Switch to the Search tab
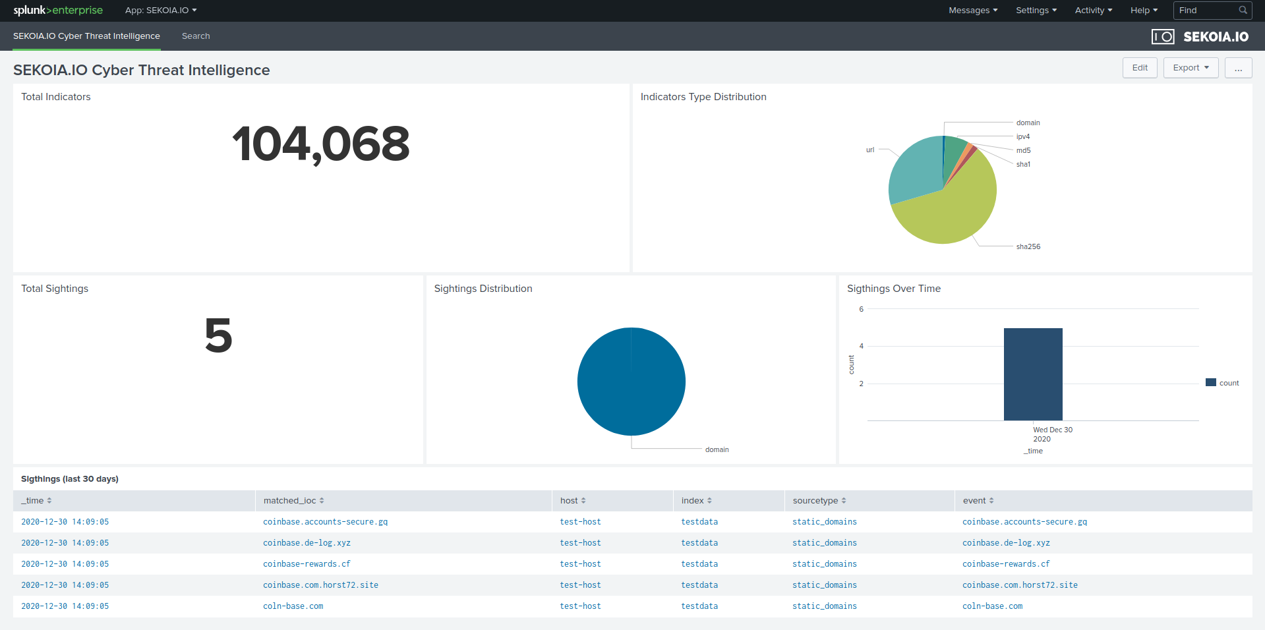Image resolution: width=1265 pixels, height=630 pixels. click(x=195, y=36)
